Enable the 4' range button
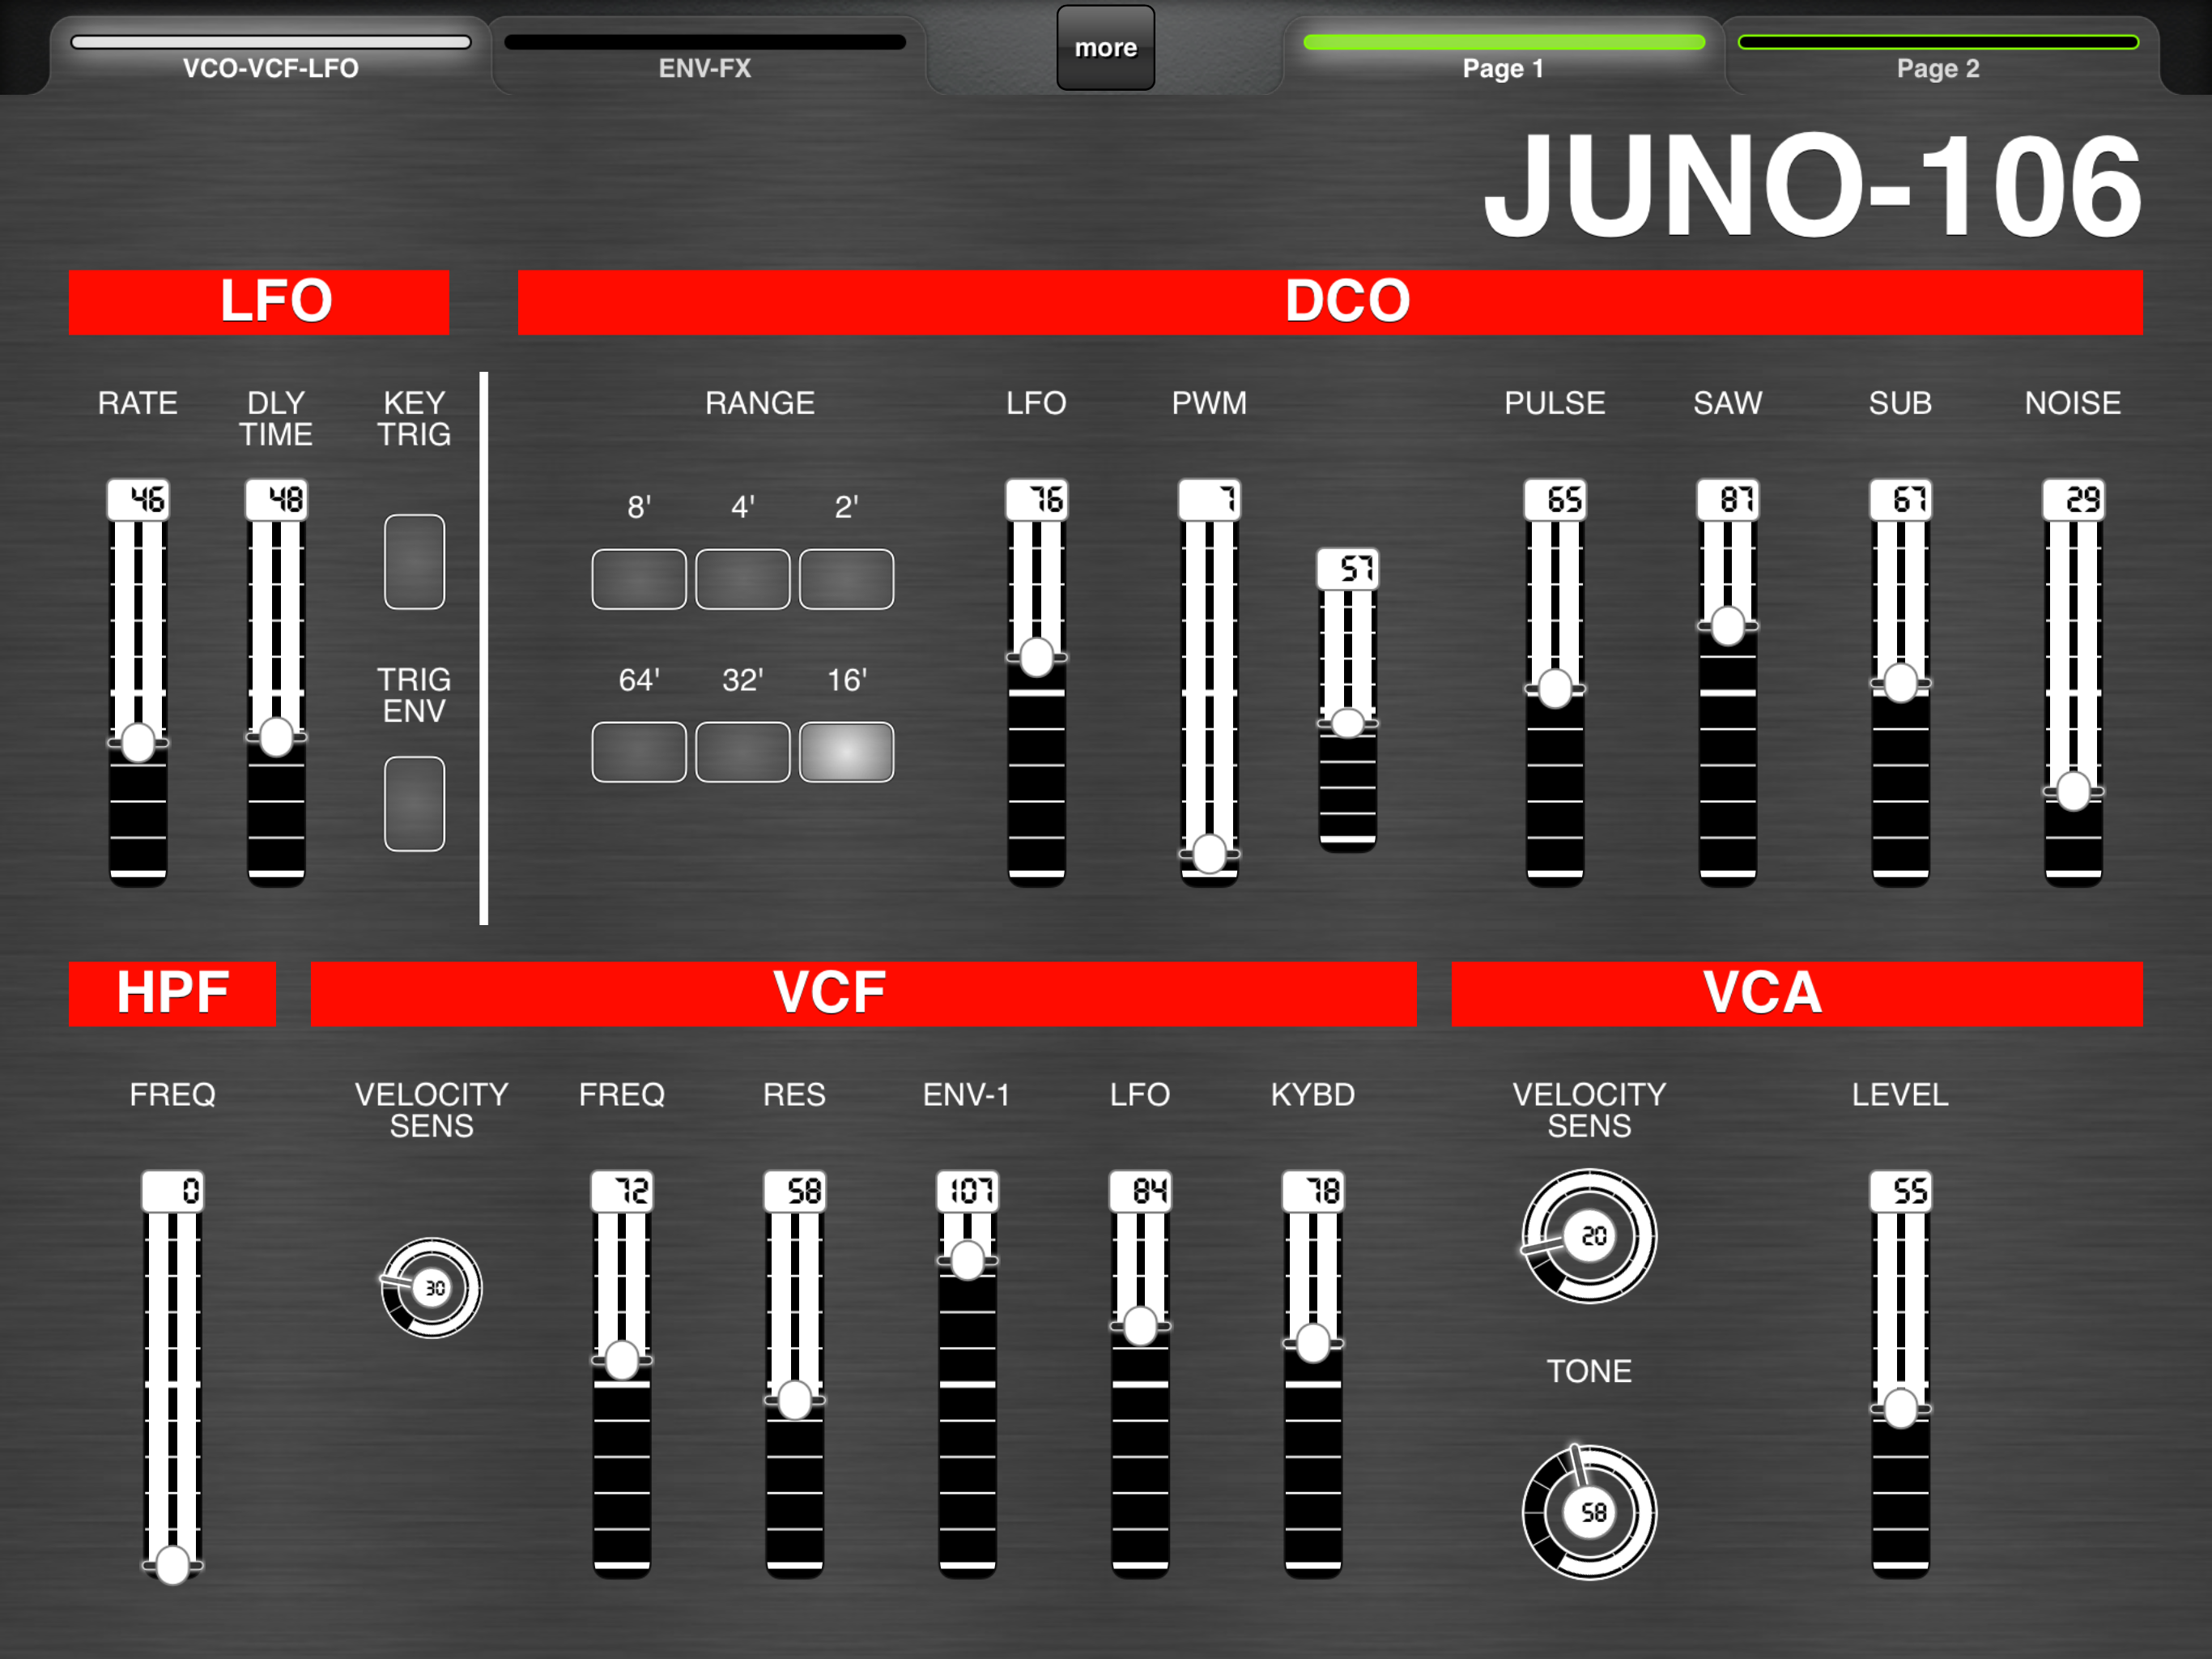The image size is (2212, 1659). pyautogui.click(x=743, y=579)
